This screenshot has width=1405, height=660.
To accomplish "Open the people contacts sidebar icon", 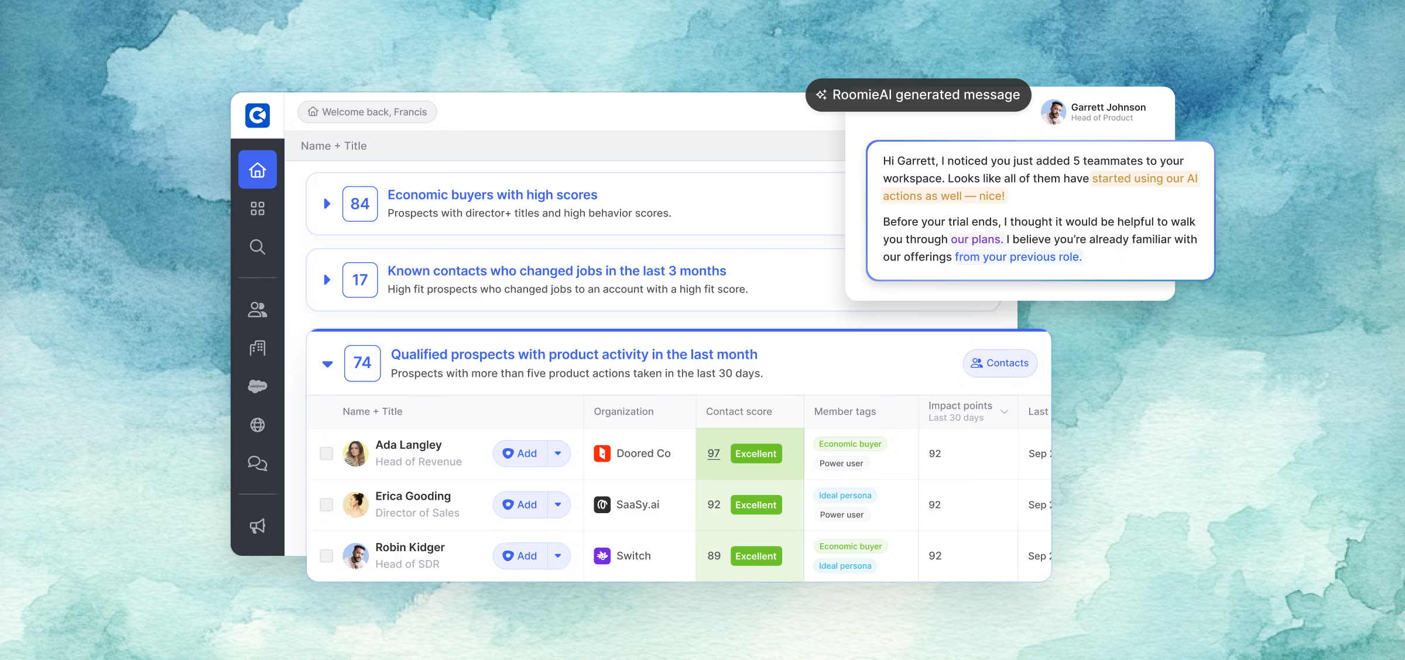I will point(258,310).
